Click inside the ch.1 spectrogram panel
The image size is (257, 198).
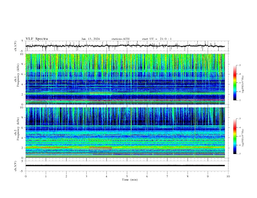(125, 79)
